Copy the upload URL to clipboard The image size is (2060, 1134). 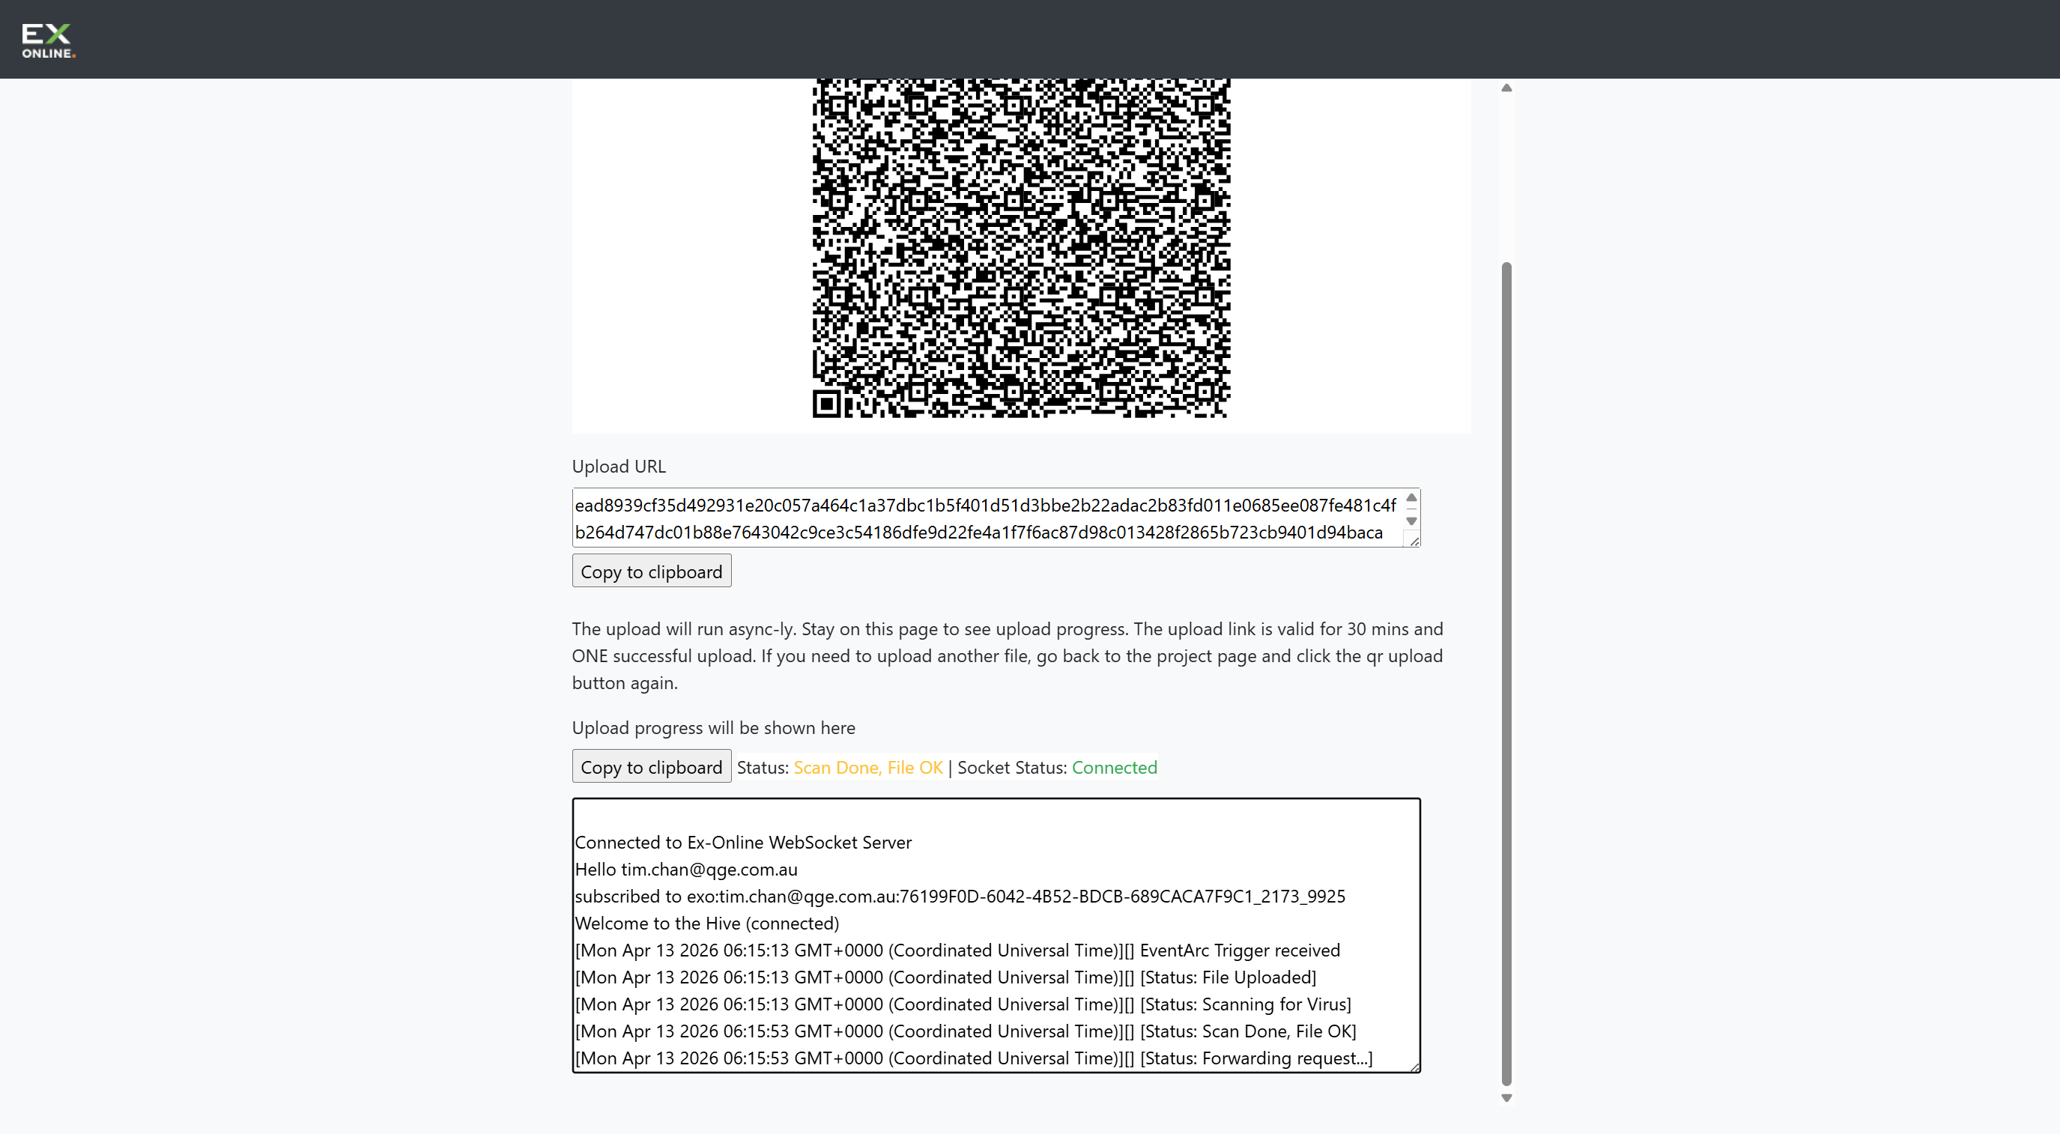click(x=651, y=571)
